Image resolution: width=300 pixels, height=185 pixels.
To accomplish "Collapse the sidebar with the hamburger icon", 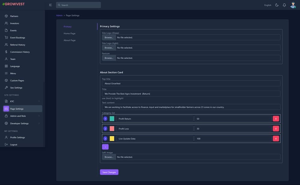I will pos(50,5).
